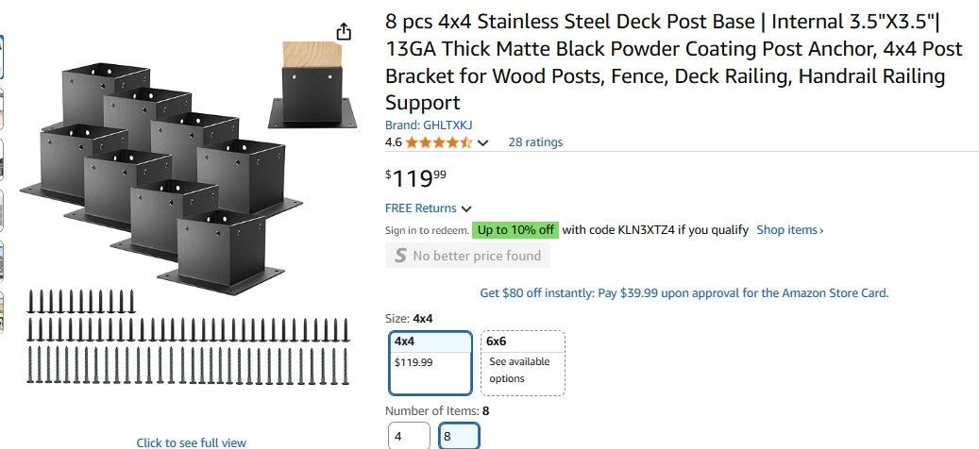979x449 pixels.
Task: Select the first thumbnail in the strip
Action: pos(2,58)
